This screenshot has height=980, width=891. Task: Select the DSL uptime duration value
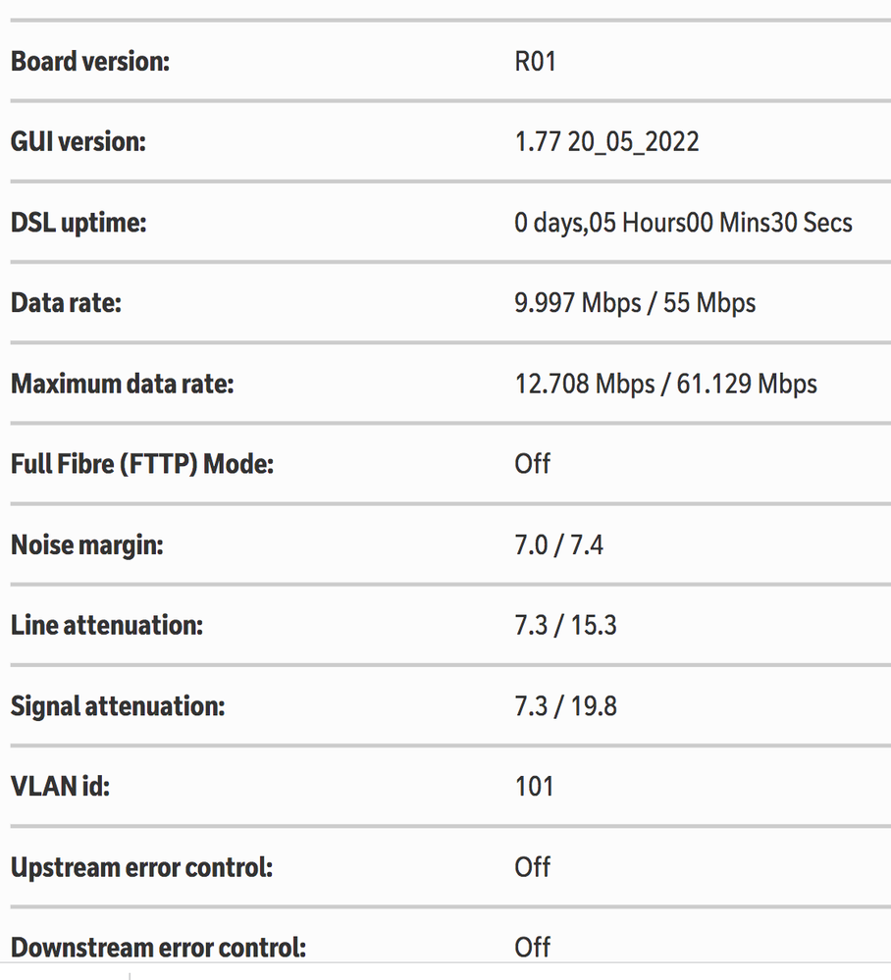tap(683, 222)
